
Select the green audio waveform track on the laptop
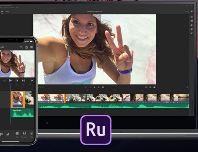(113, 106)
